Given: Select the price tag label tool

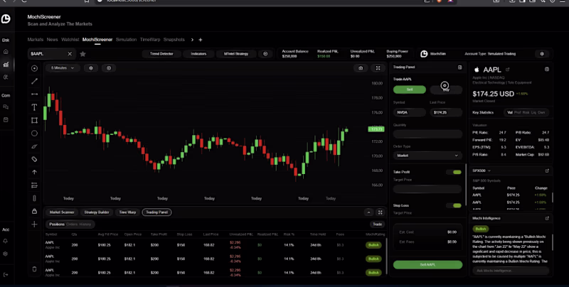Looking at the screenshot, I should tap(34, 159).
